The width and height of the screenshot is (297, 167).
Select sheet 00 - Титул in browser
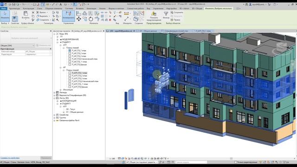(x=71, y=109)
